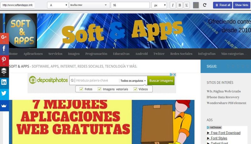
Task: Pin page with Pinterest sidebar icon
Action: coord(4,61)
